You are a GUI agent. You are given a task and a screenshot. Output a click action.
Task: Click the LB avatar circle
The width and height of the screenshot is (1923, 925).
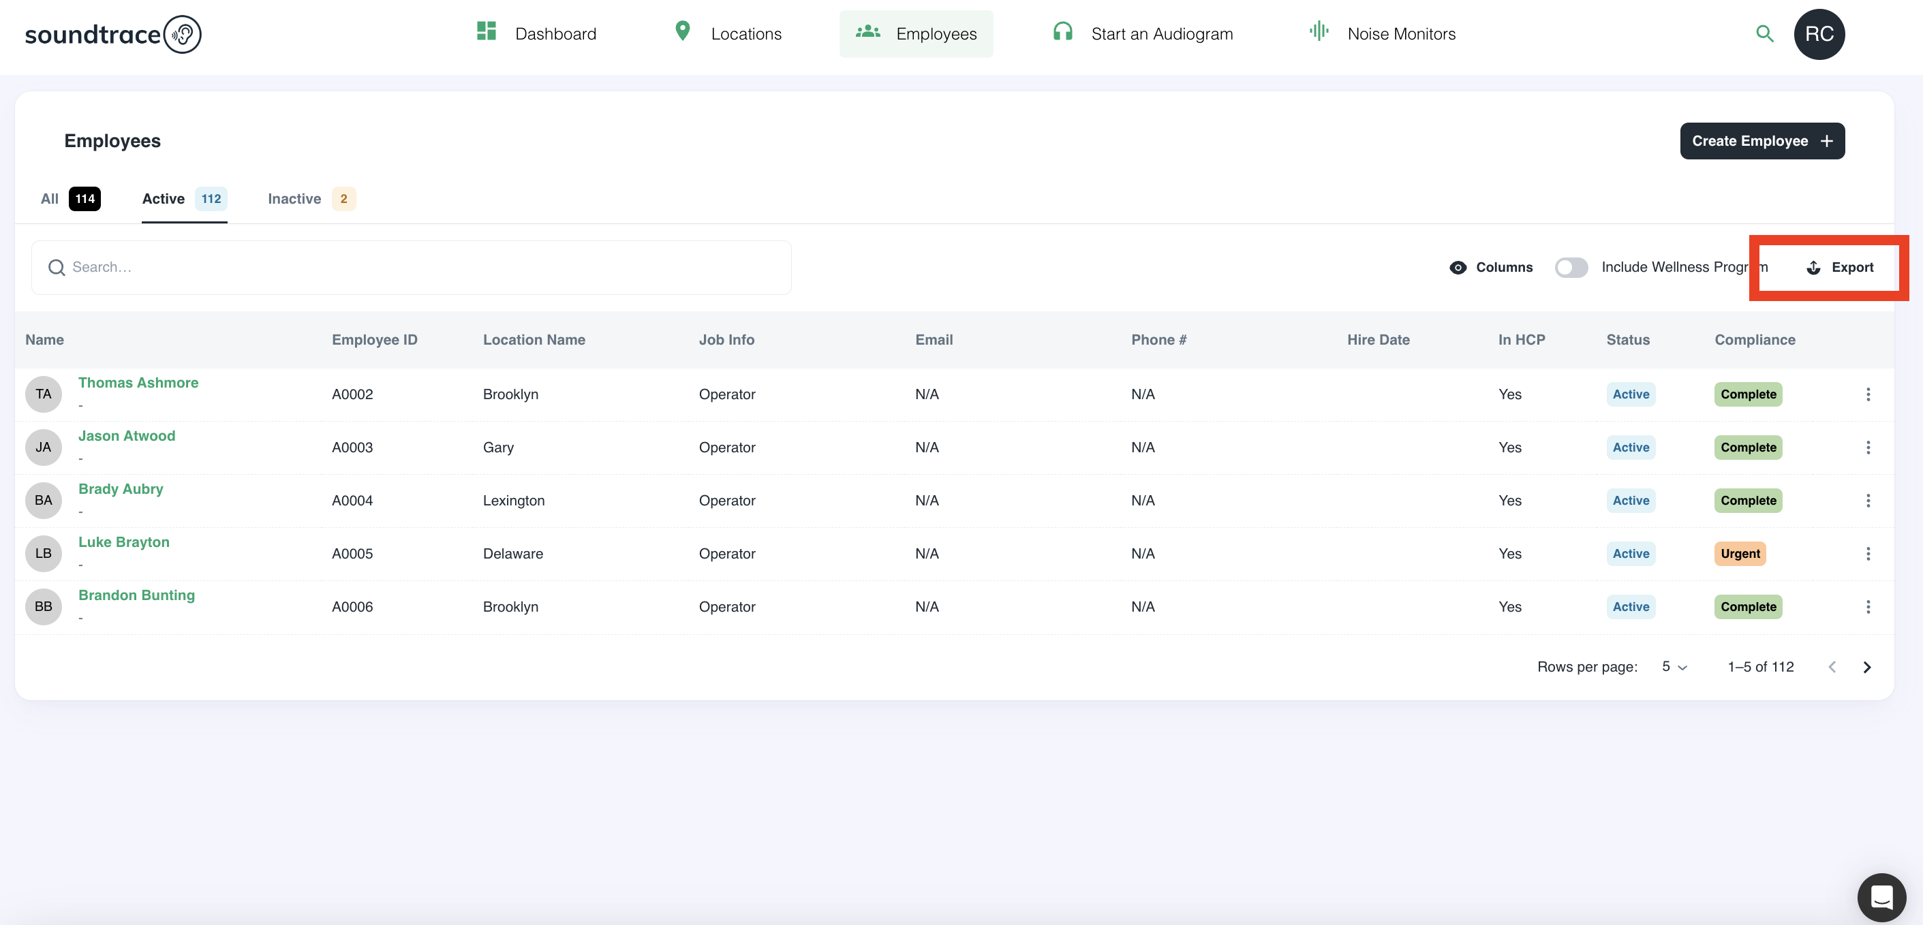44,553
